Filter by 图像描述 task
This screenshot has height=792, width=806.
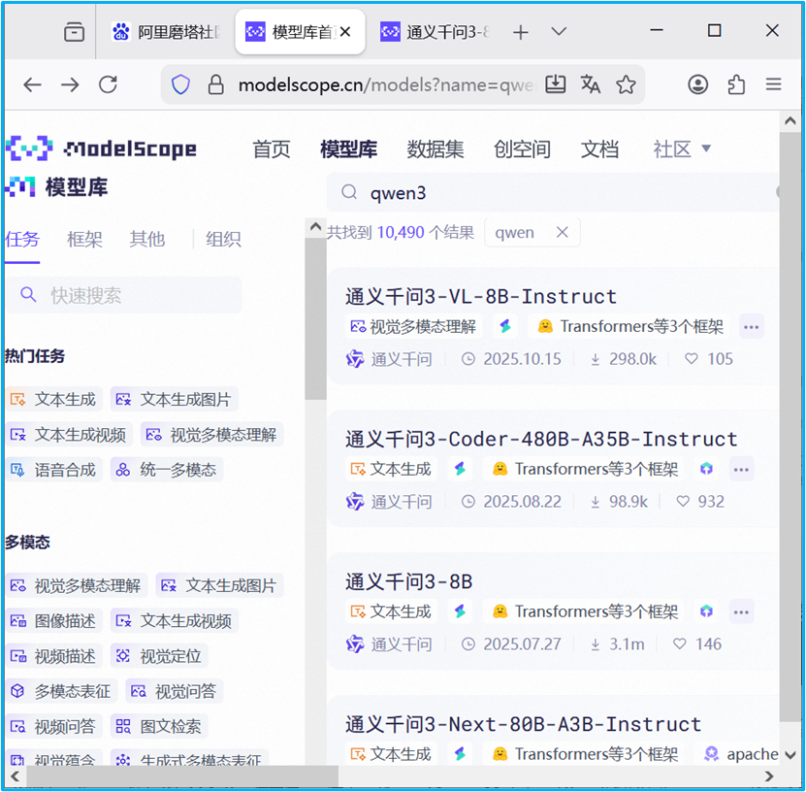54,621
